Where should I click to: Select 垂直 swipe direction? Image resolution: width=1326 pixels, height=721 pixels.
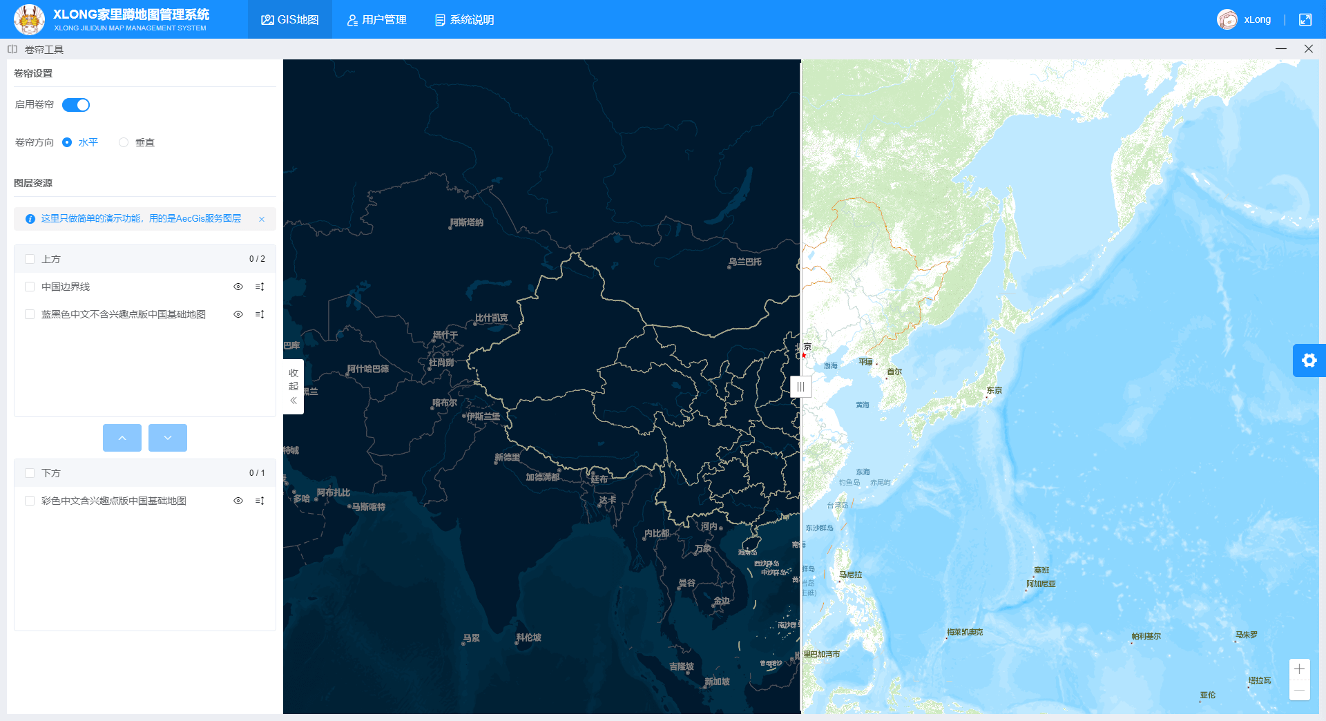coord(137,142)
